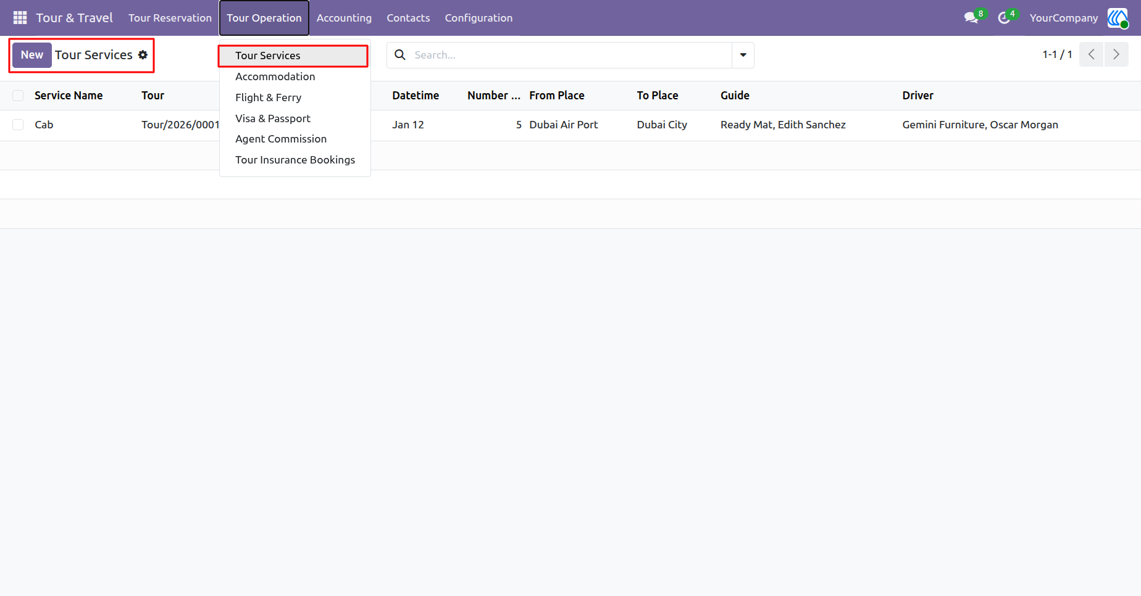
Task: Click the YourCompany company switcher
Action: [x=1063, y=18]
